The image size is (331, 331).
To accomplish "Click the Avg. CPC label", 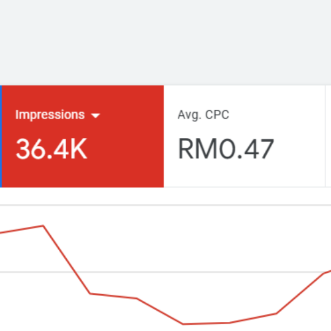I will 204,115.
